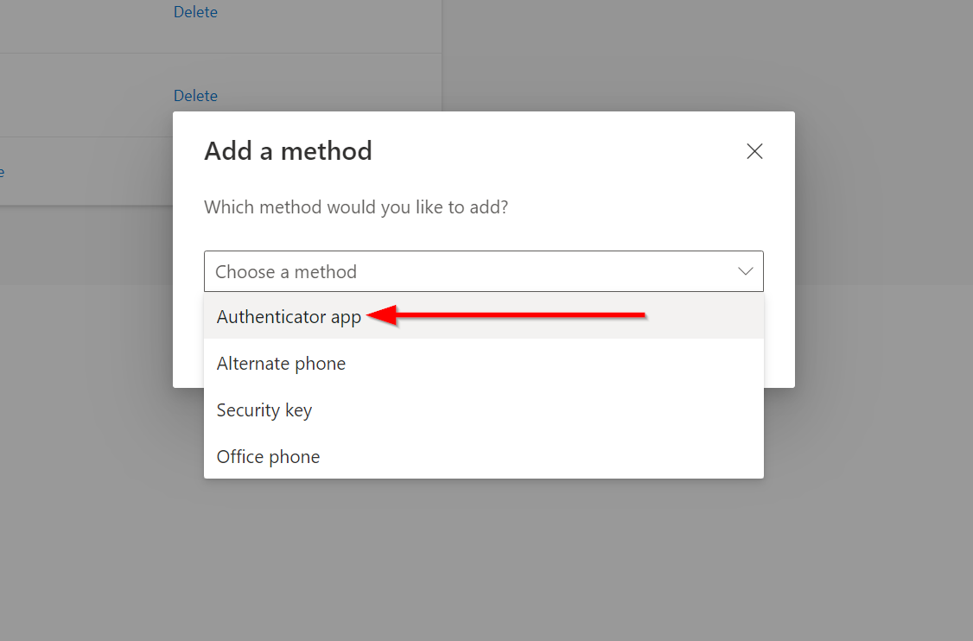Select the Office phone option
This screenshot has height=641, width=973.
(483, 456)
